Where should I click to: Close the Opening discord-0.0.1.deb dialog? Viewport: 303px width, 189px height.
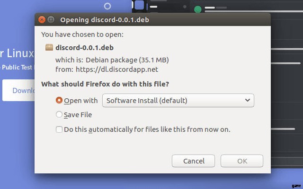42,20
